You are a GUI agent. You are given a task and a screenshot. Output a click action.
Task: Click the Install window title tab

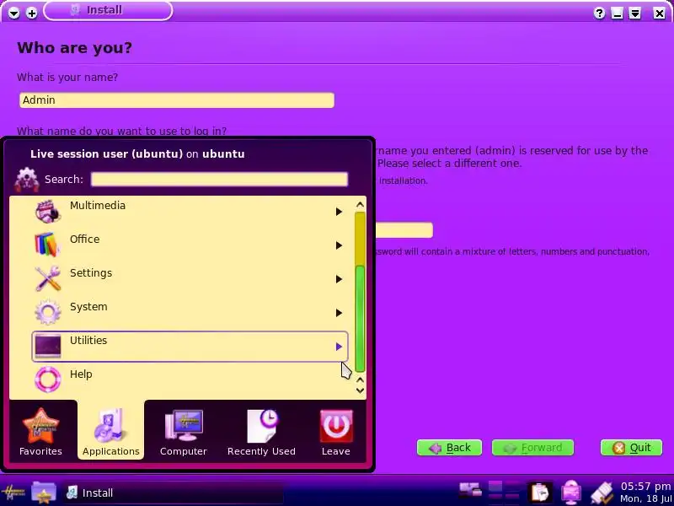[x=108, y=10]
